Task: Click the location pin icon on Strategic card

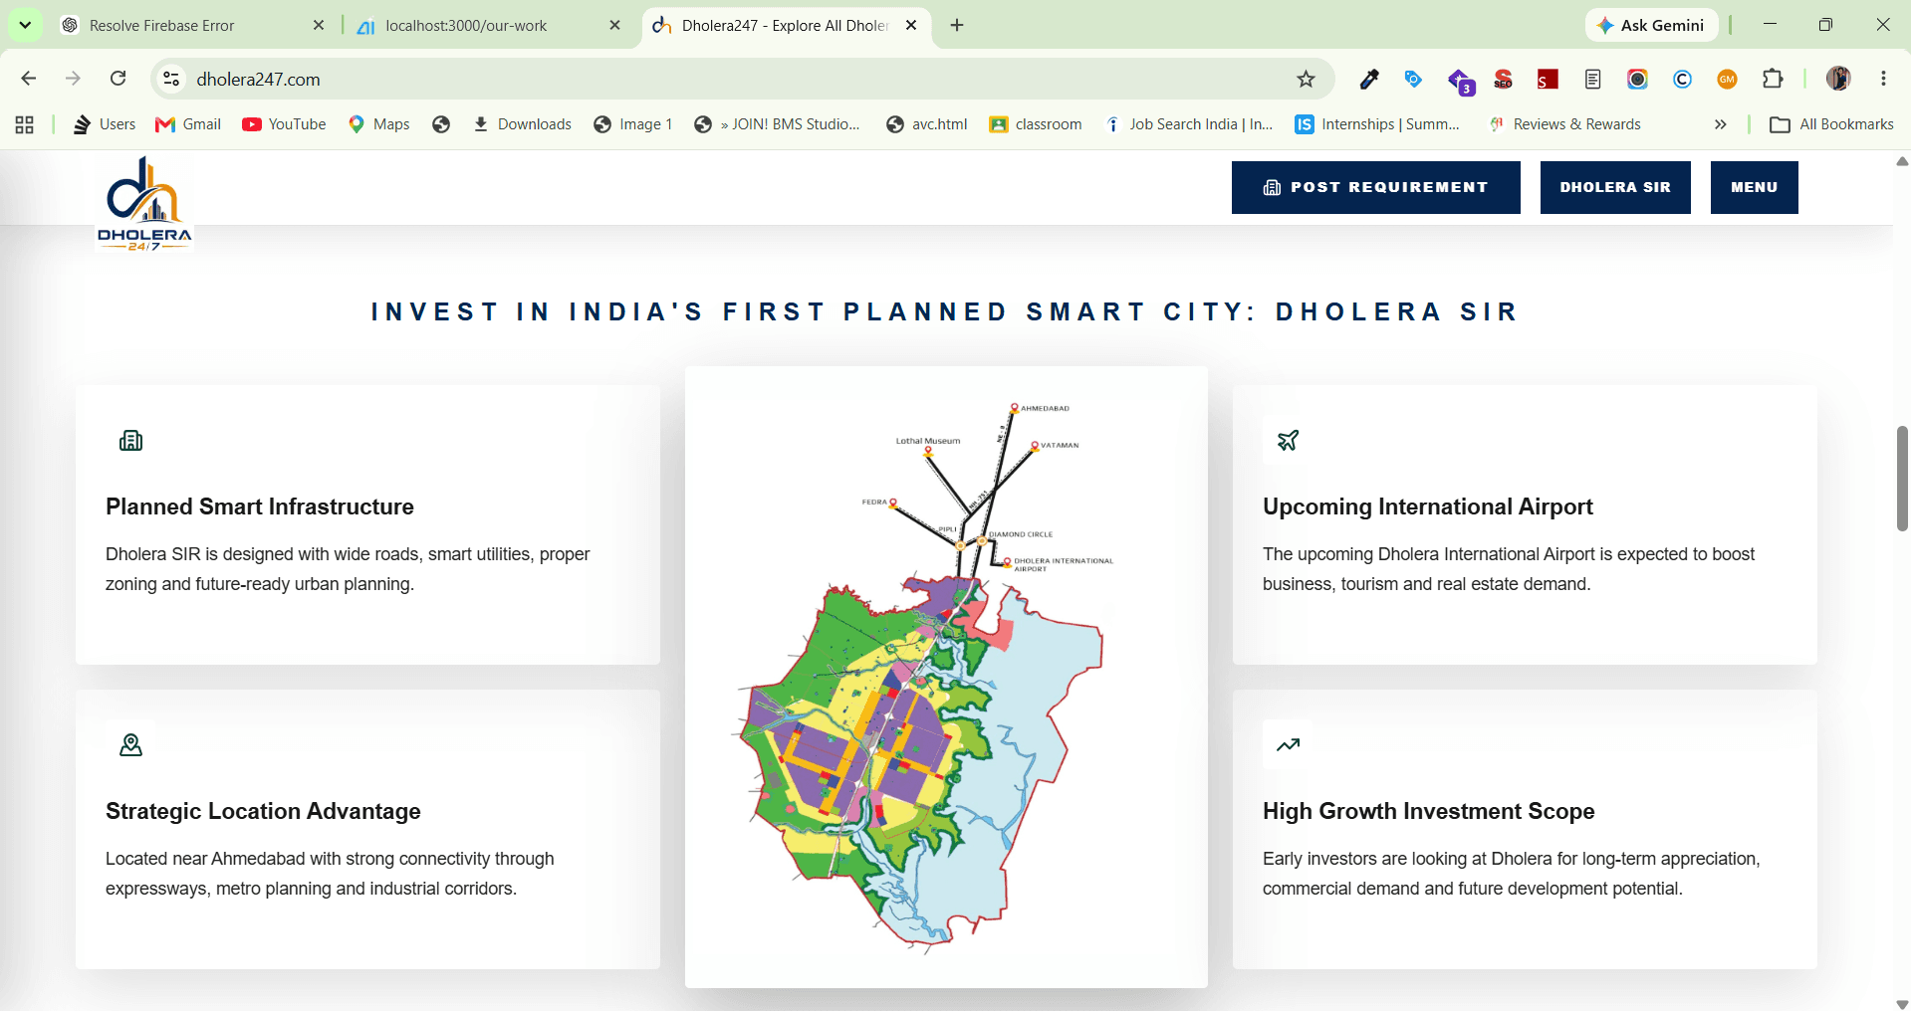Action: point(131,745)
